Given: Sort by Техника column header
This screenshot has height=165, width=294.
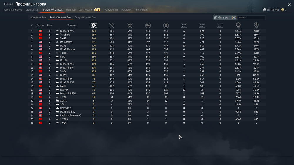Looking at the screenshot, I should click(x=72, y=25).
